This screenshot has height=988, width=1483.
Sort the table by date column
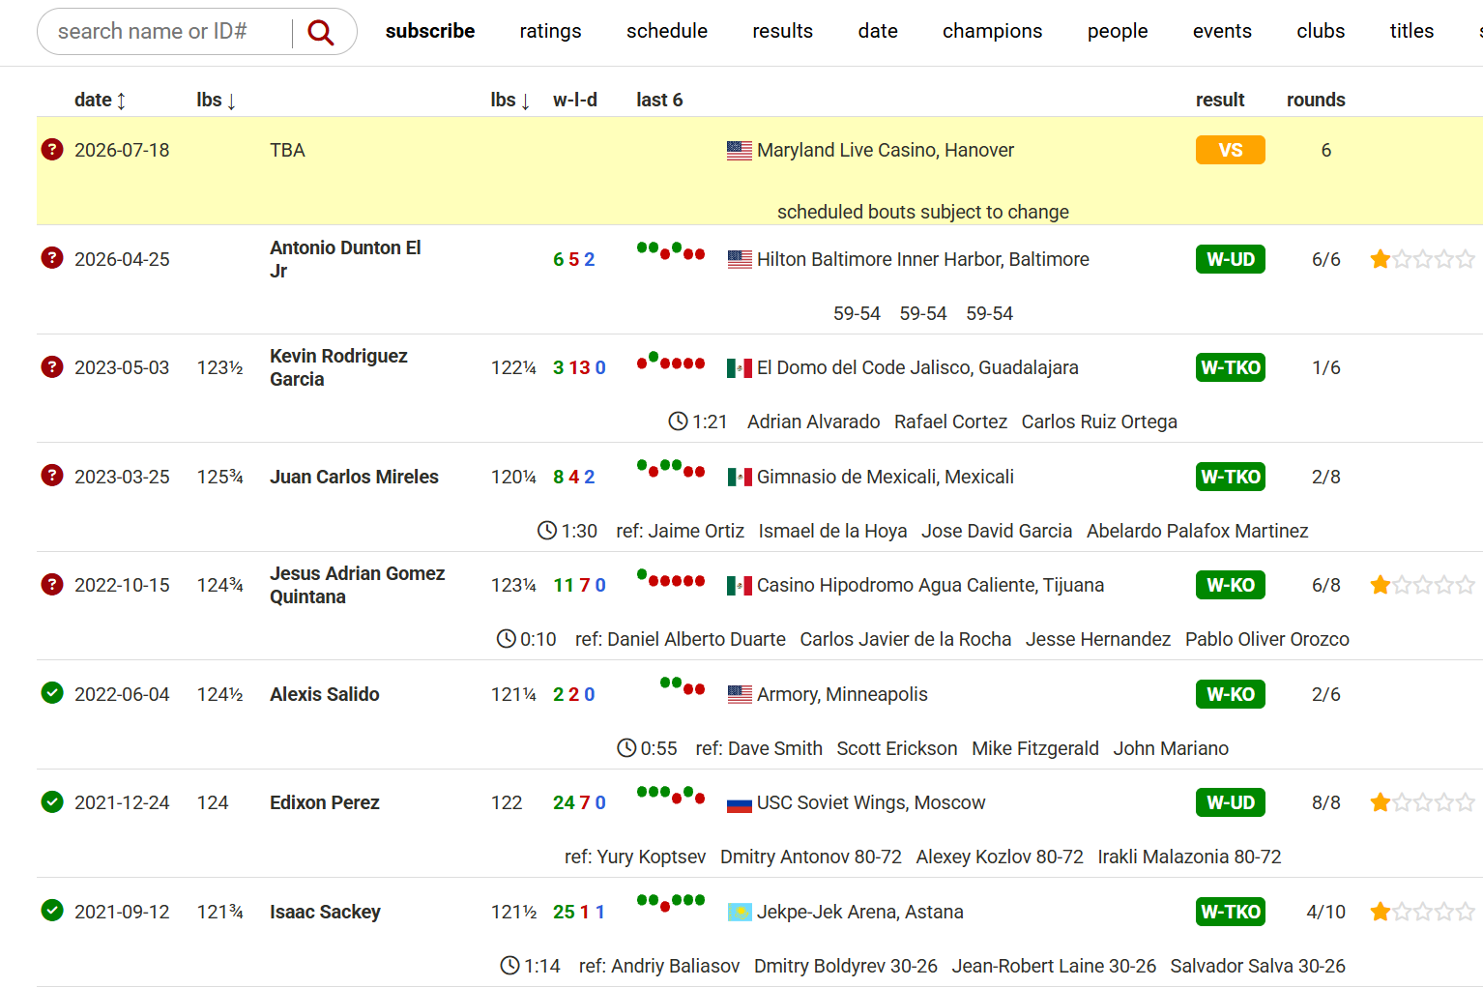click(100, 100)
